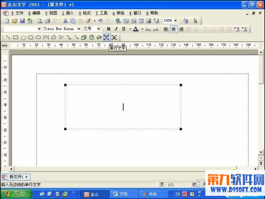Click the single-line text tool

pos(107,37)
